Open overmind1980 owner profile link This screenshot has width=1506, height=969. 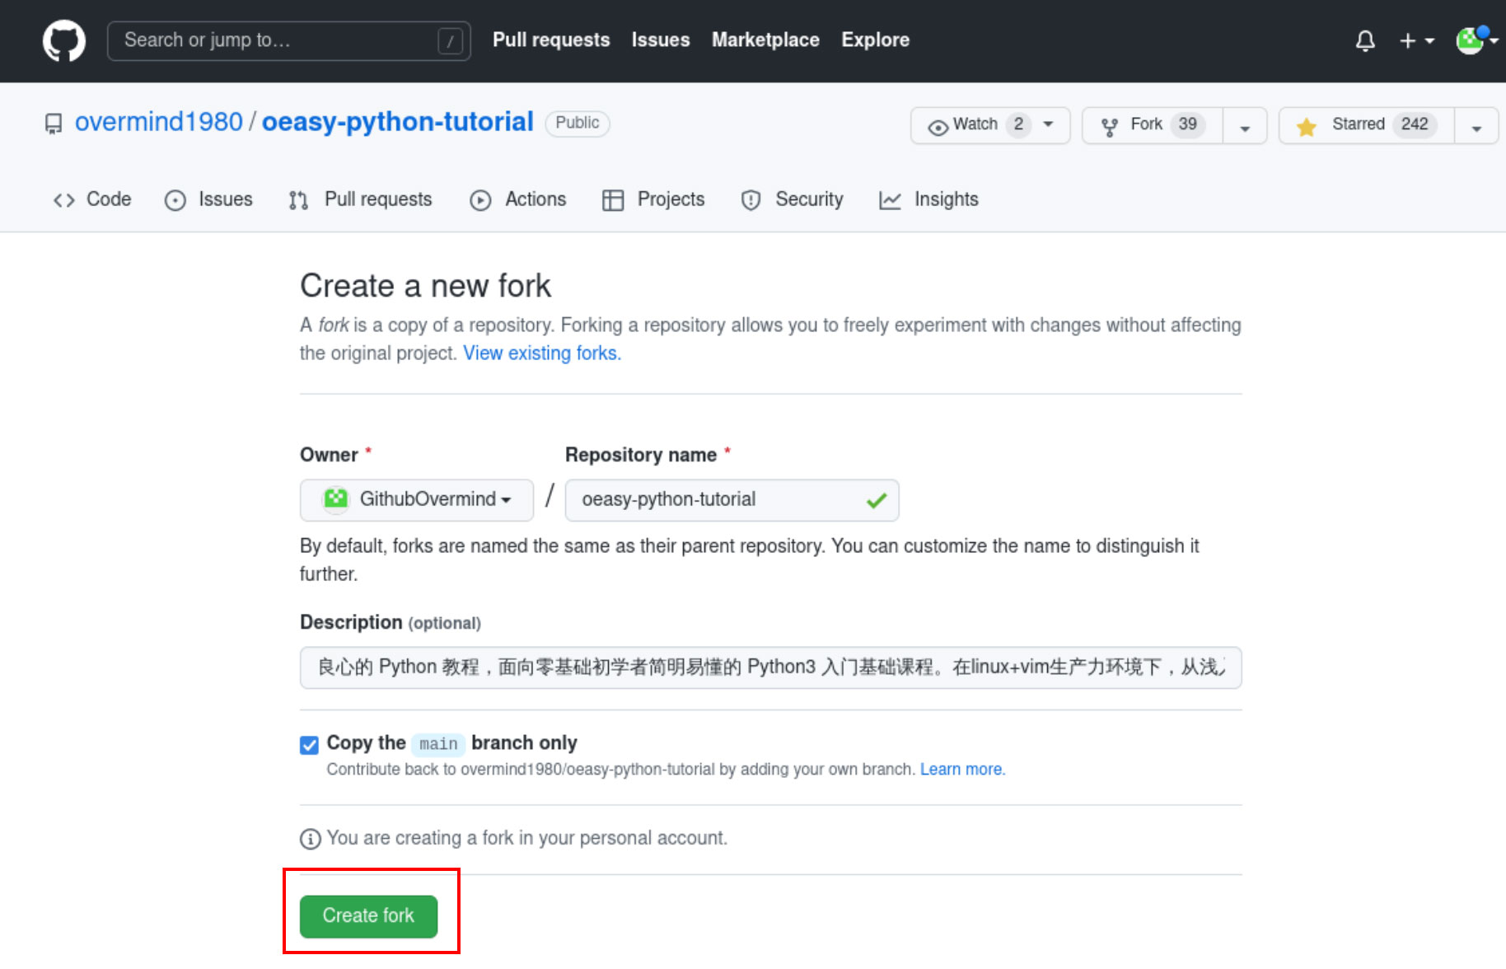[159, 122]
